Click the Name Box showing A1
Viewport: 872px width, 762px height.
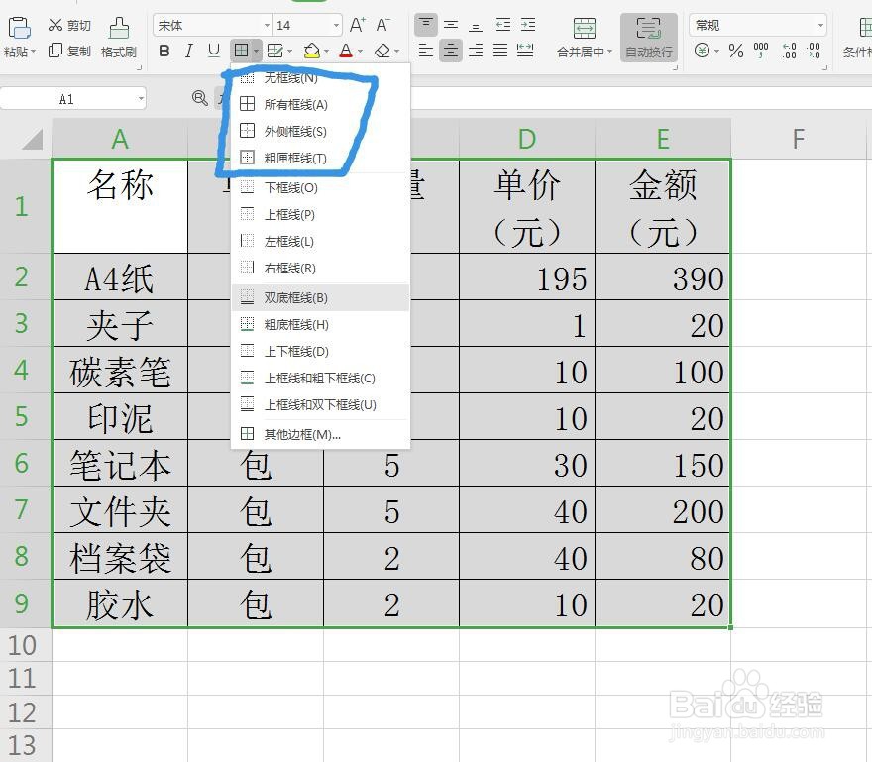click(x=69, y=98)
